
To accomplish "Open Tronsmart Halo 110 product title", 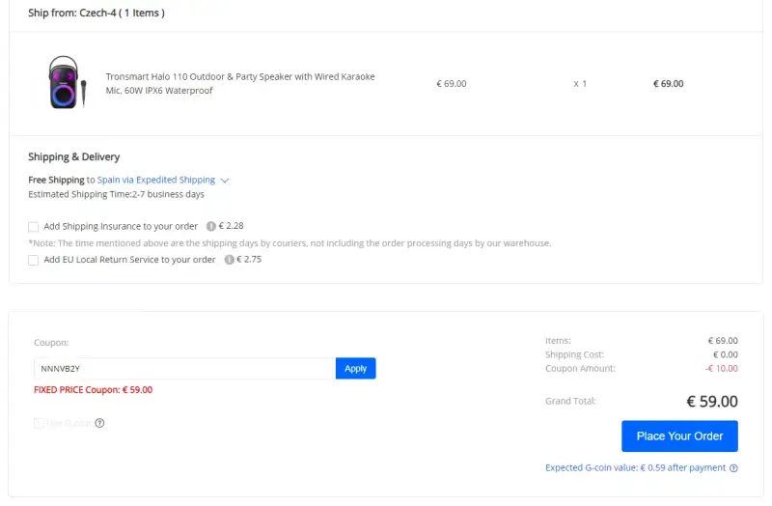I will tap(240, 83).
